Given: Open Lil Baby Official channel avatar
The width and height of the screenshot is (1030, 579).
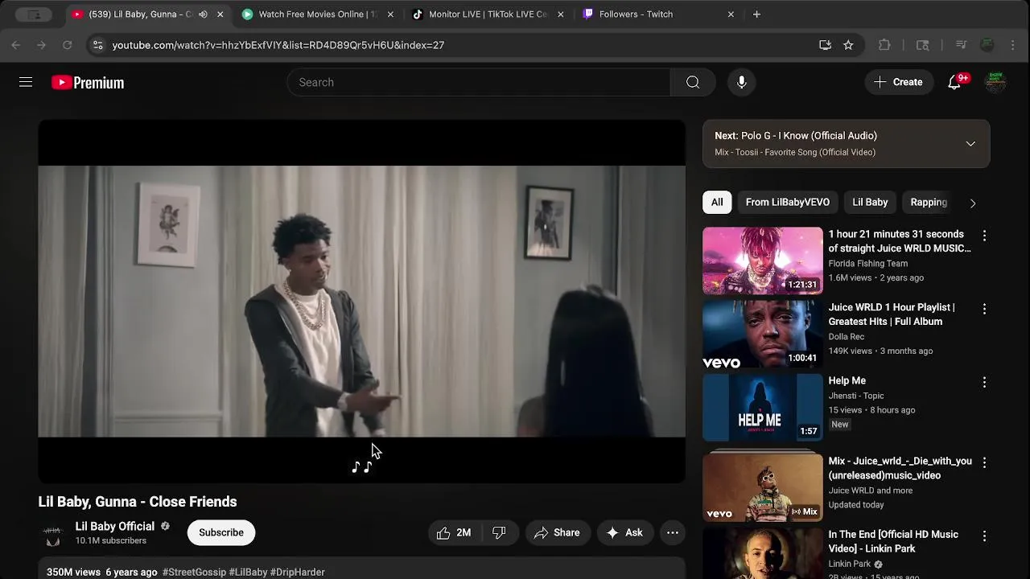Looking at the screenshot, I should pyautogui.click(x=52, y=532).
